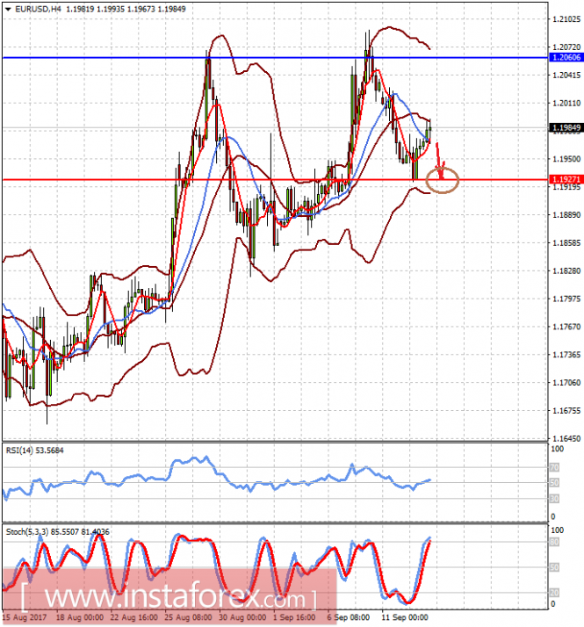Click the 11 Sep 00:00 time label

pyautogui.click(x=405, y=617)
